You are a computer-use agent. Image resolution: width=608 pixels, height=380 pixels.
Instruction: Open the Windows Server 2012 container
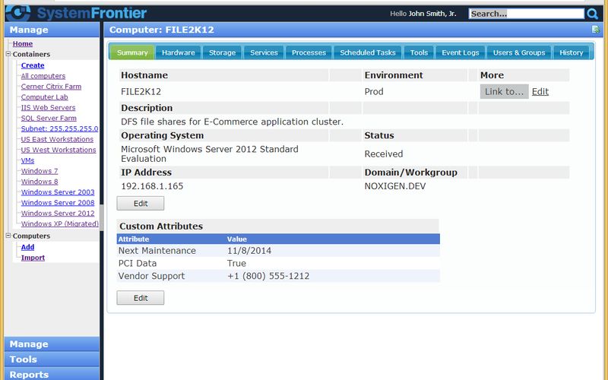[58, 213]
